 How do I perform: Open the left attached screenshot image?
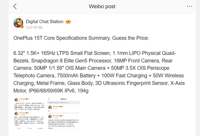pos(30,113)
